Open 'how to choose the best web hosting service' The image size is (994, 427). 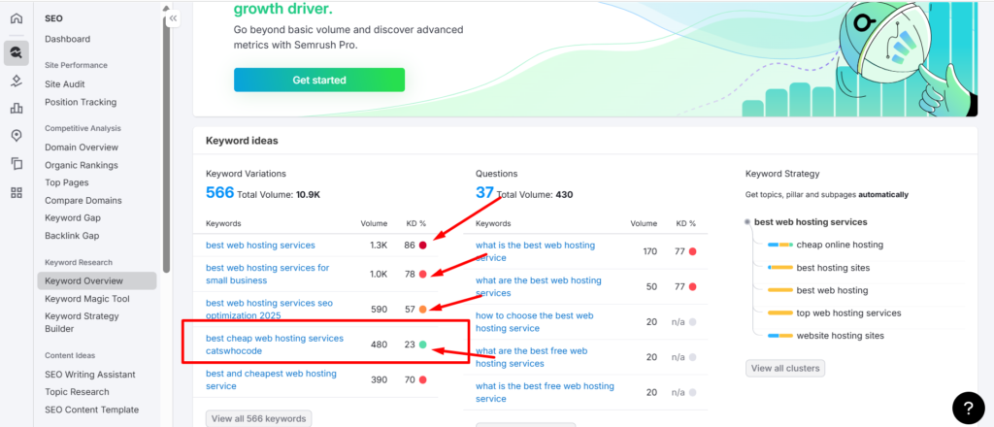(535, 322)
